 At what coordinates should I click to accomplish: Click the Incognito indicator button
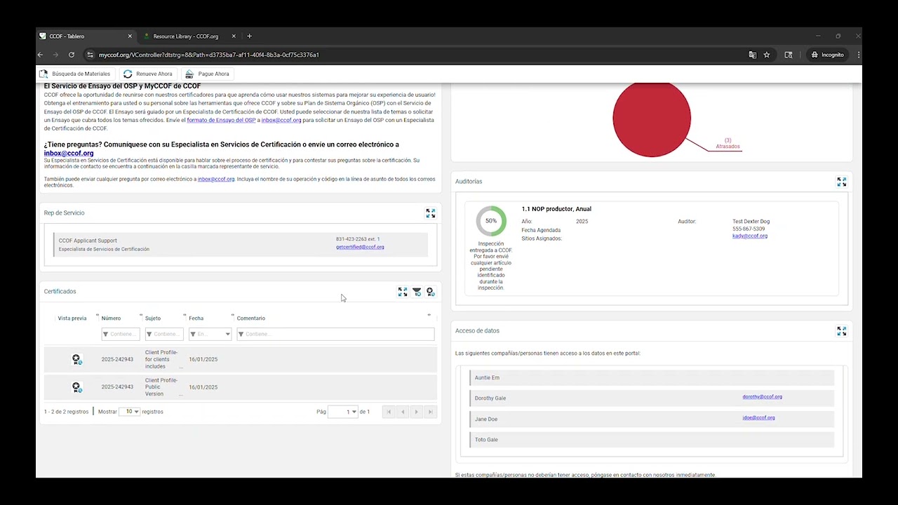click(x=828, y=55)
